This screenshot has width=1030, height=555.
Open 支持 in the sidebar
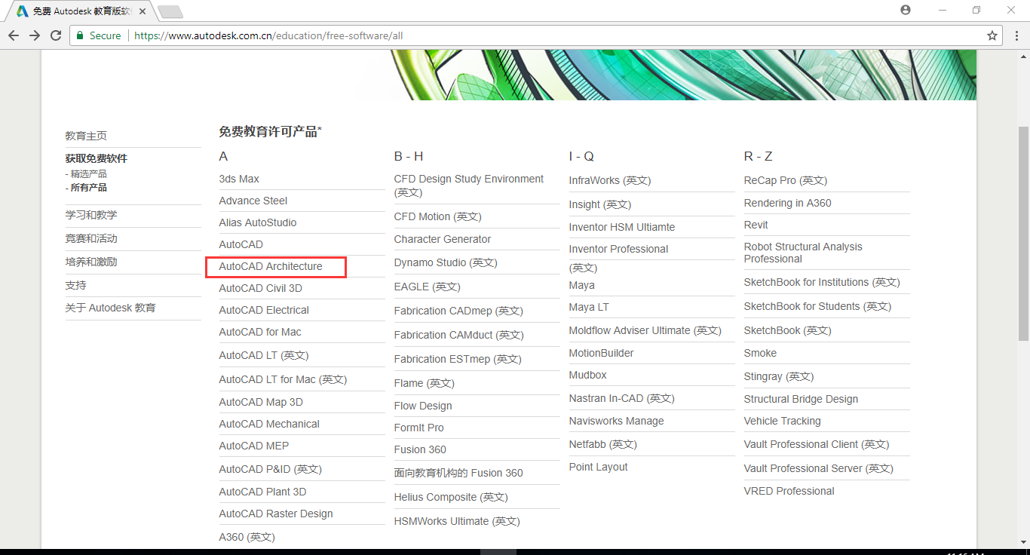click(75, 285)
